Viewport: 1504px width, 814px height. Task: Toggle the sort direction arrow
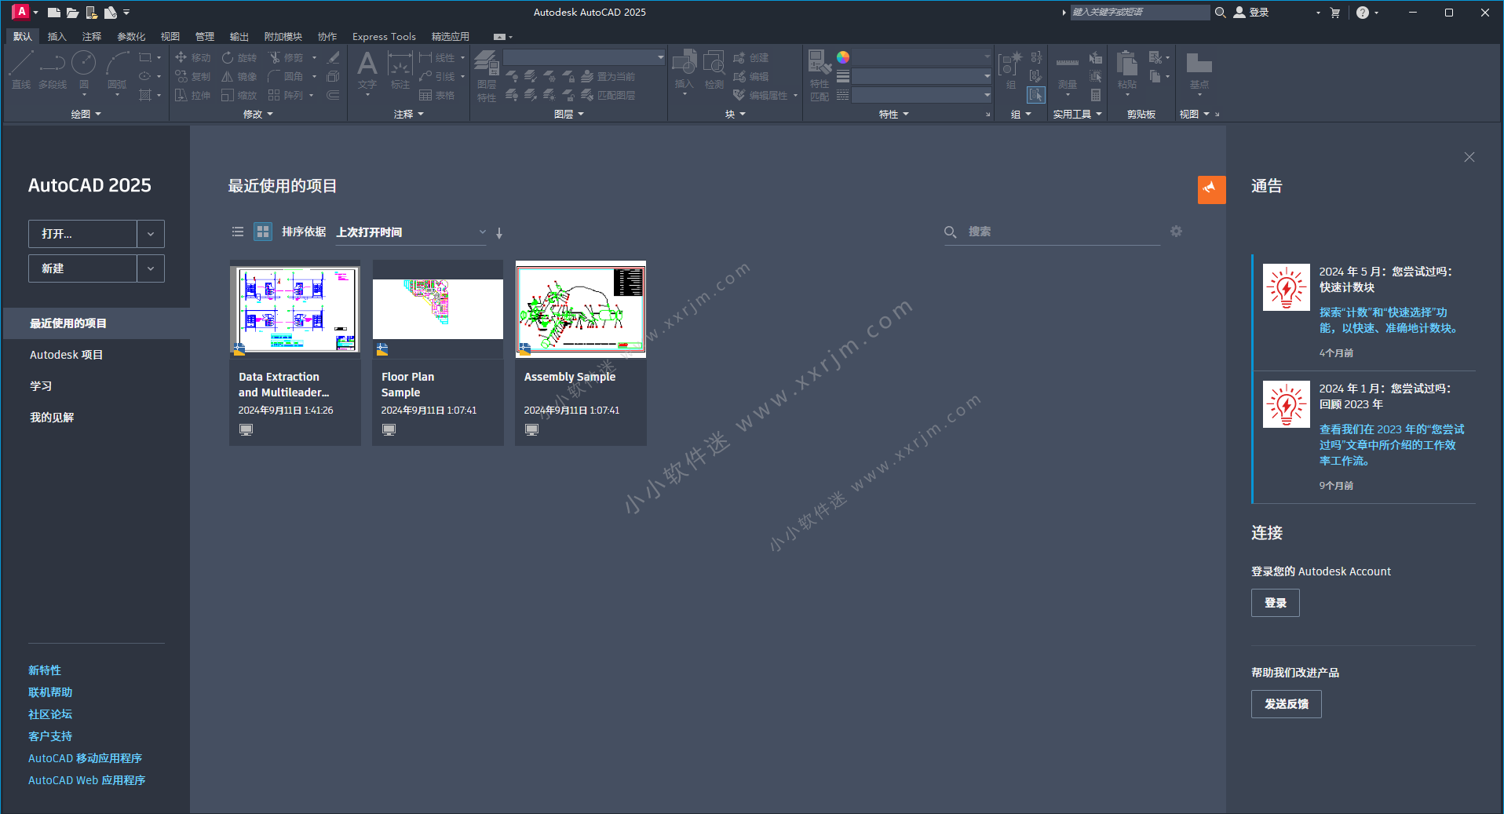pyautogui.click(x=499, y=232)
